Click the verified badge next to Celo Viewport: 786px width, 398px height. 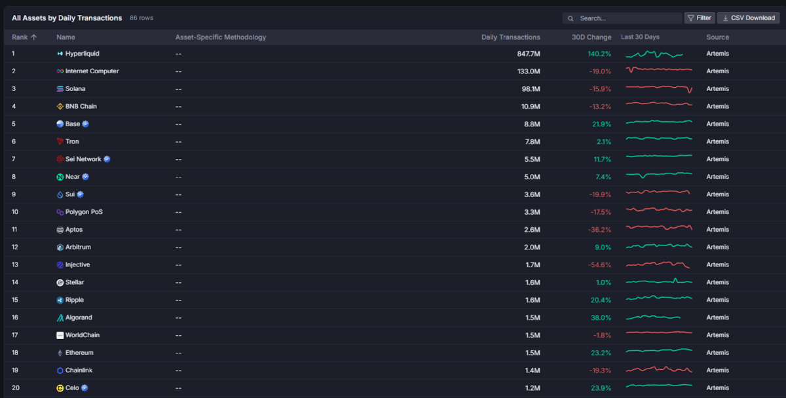84,388
